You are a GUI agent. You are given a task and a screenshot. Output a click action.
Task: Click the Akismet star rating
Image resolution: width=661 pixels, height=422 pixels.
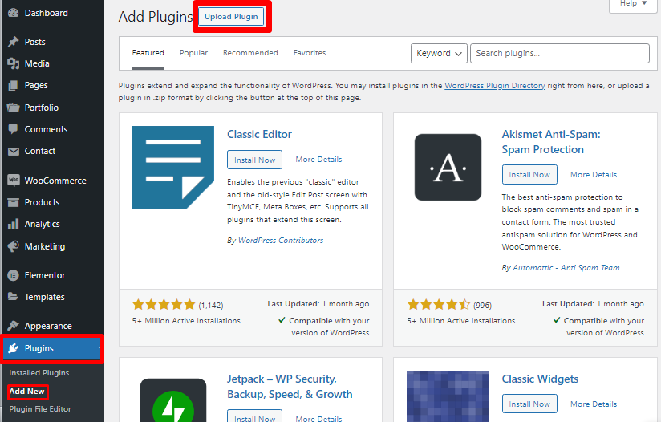pyautogui.click(x=439, y=304)
